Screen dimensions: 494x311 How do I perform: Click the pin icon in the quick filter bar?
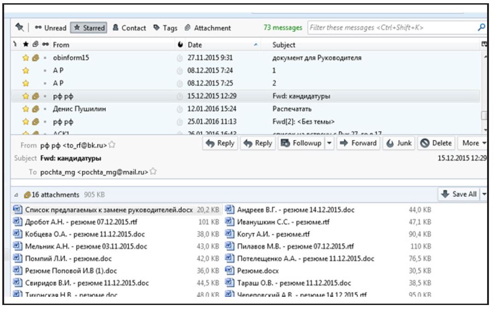point(19,28)
